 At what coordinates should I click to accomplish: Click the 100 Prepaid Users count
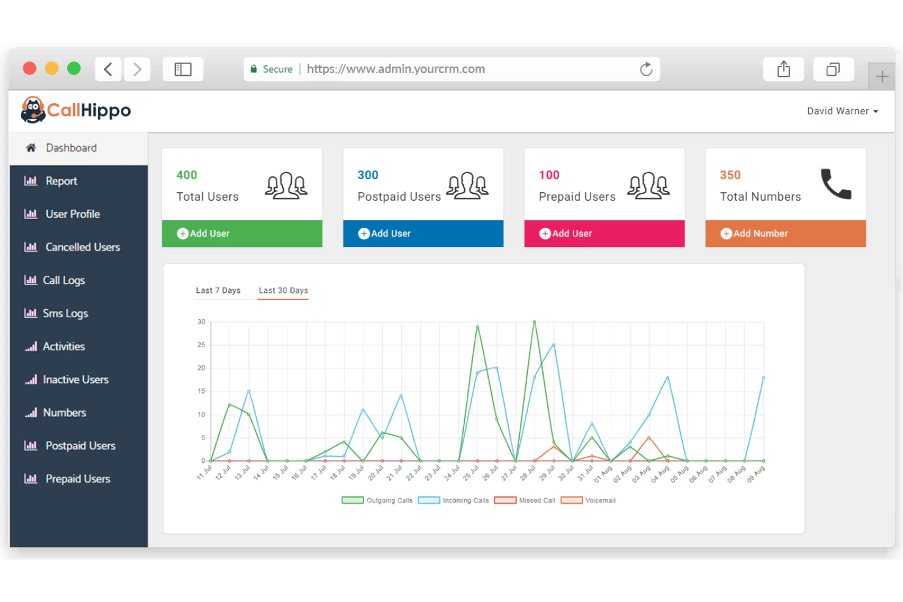coord(549,175)
